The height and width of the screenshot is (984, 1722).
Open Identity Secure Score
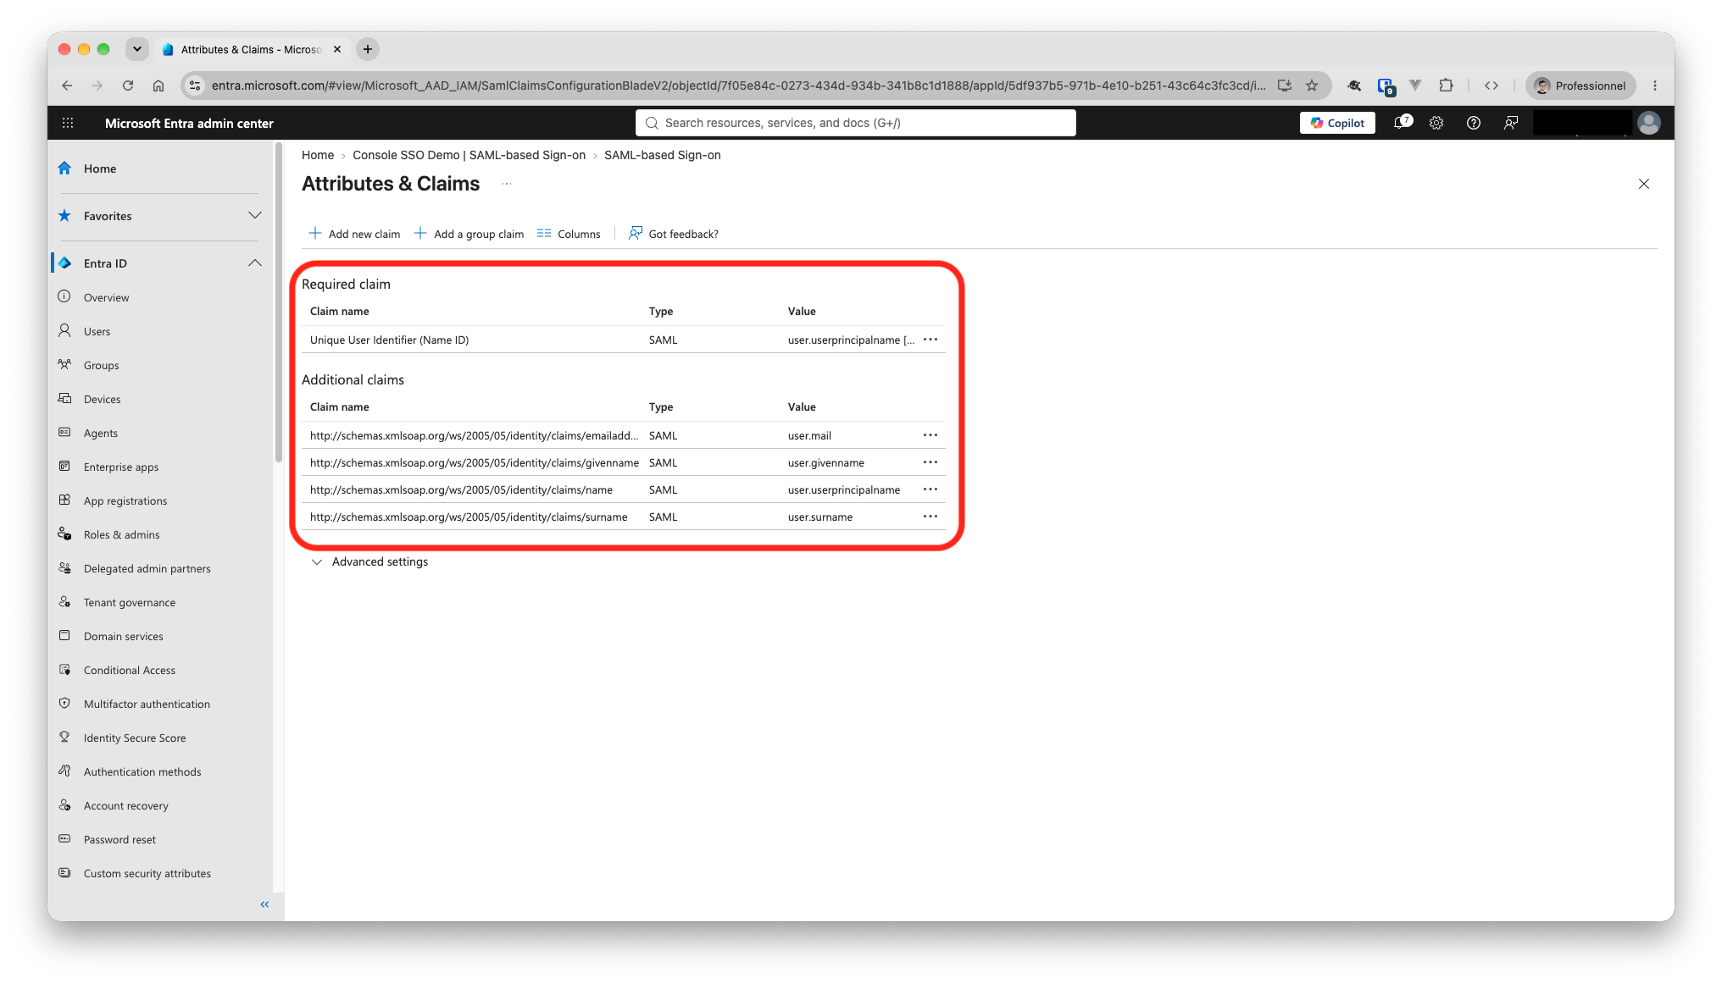click(134, 738)
